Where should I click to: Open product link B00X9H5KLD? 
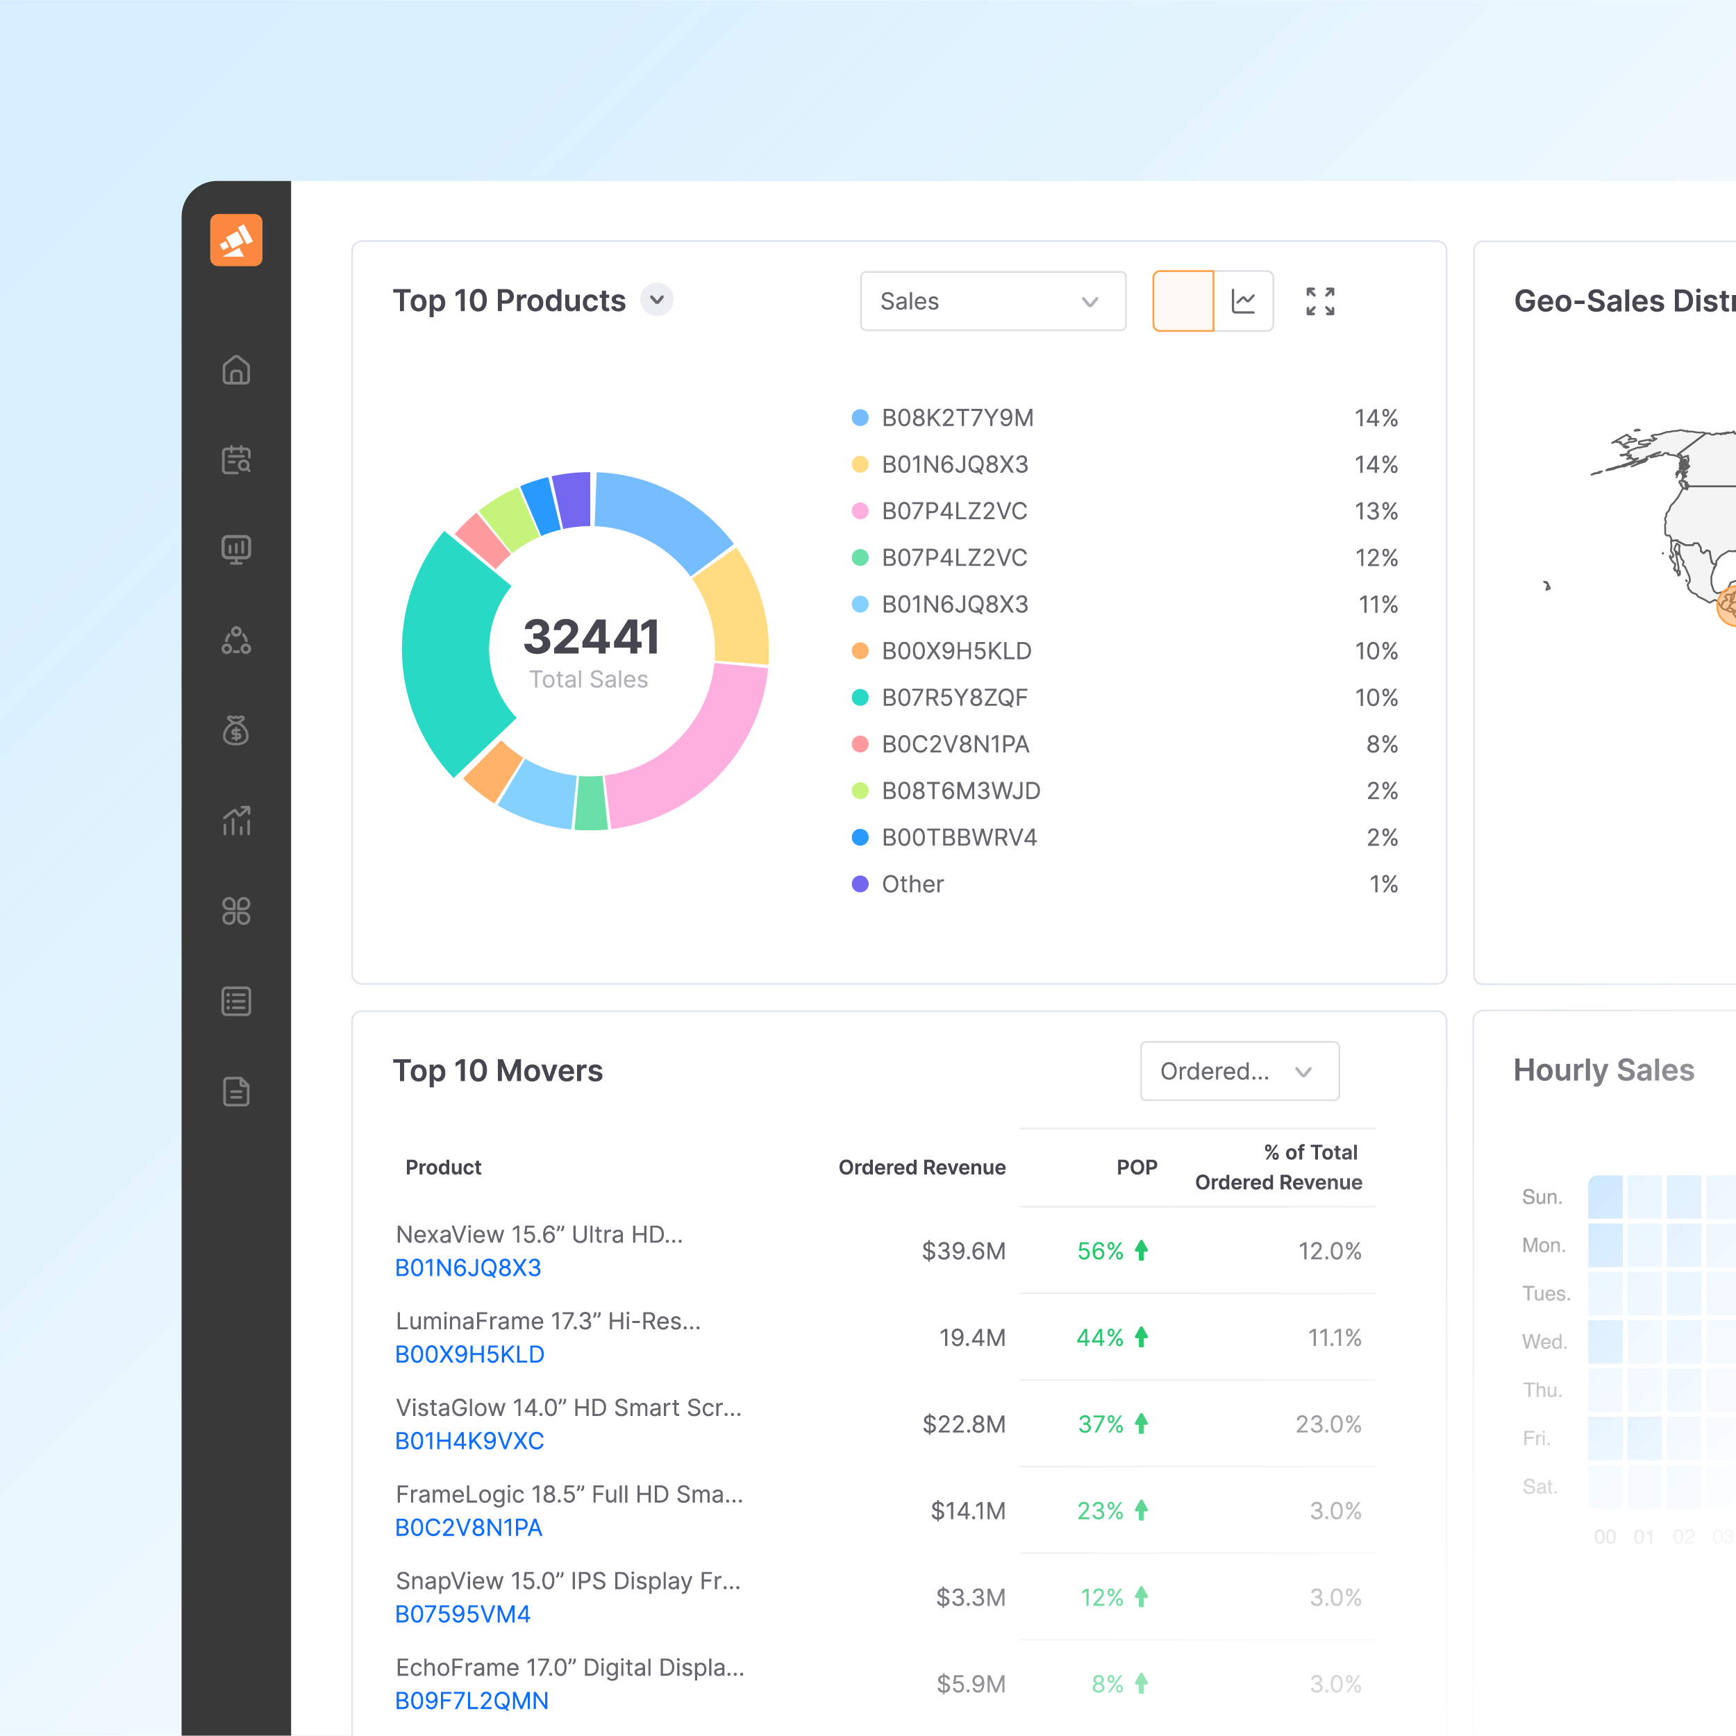click(x=469, y=1354)
